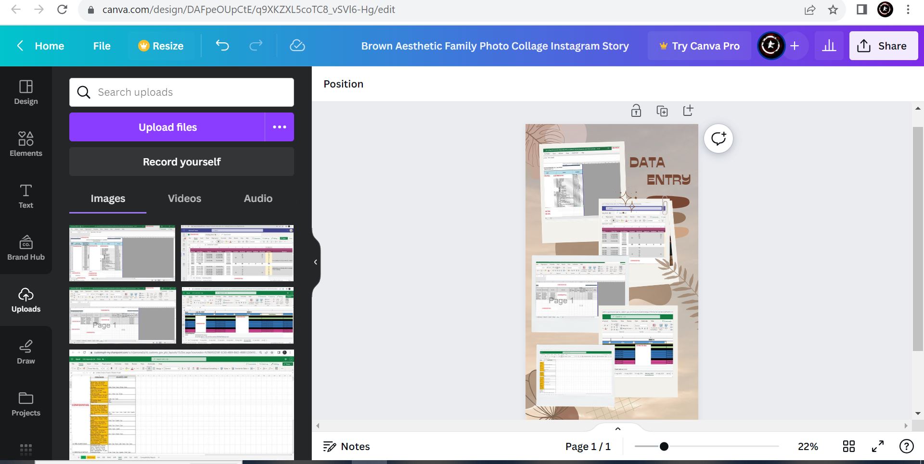The height and width of the screenshot is (464, 924).
Task: Switch to the Videos tab
Action: point(184,199)
